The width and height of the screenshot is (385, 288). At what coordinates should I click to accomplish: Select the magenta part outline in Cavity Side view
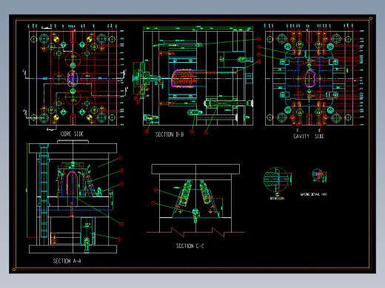pos(310,78)
